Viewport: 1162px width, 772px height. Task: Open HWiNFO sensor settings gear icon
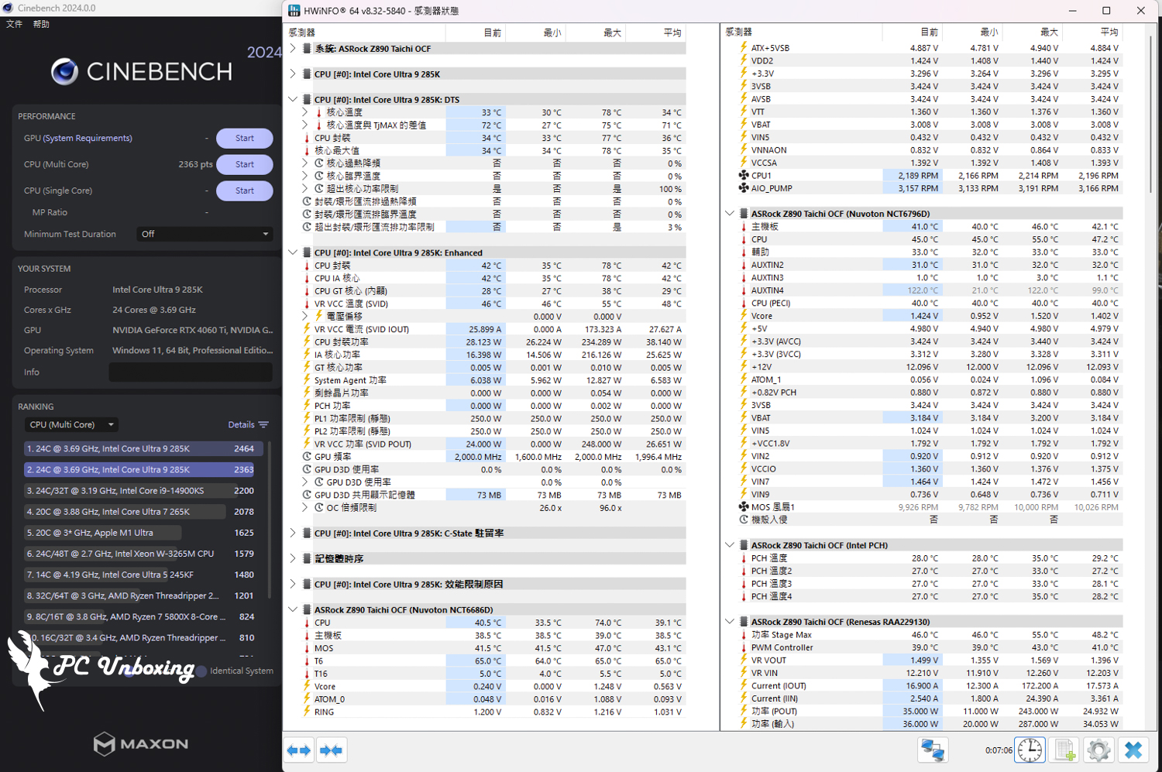coord(1098,750)
